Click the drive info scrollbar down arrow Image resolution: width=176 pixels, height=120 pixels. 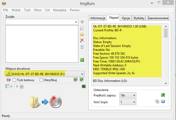(x=166, y=83)
